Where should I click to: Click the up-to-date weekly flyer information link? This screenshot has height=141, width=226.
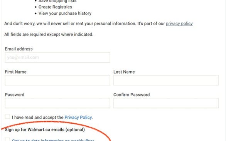[53, 140]
